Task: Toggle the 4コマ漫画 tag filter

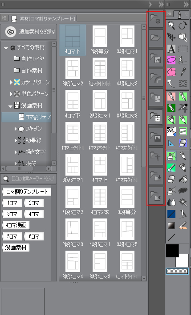Action: pos(16,225)
